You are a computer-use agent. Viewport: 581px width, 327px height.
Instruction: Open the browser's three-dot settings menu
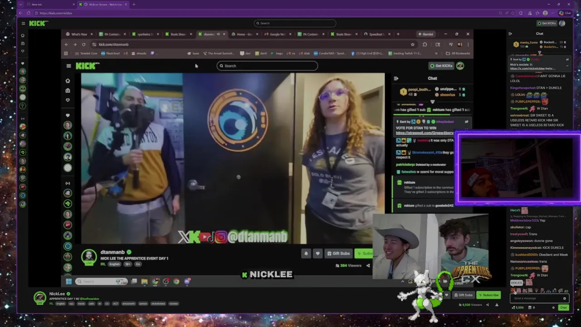[552, 13]
